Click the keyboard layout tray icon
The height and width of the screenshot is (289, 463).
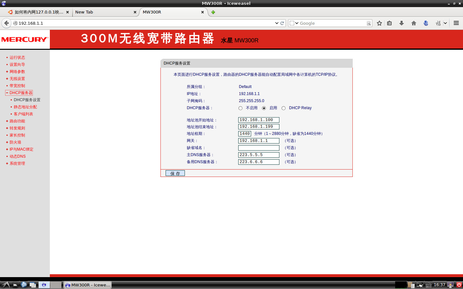click(429, 285)
